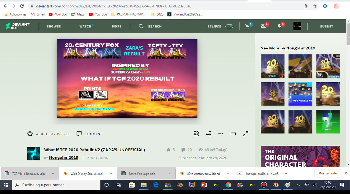The width and height of the screenshot is (350, 194).
Task: Click the main What If TCF 2020 Rebuilt artwork
Action: (127, 79)
